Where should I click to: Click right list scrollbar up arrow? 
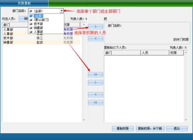point(186,53)
